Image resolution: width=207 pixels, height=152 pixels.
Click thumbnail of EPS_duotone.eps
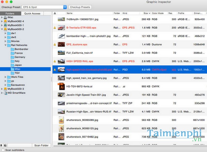61,44
